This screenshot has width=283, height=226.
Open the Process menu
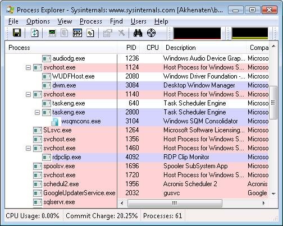point(91,21)
